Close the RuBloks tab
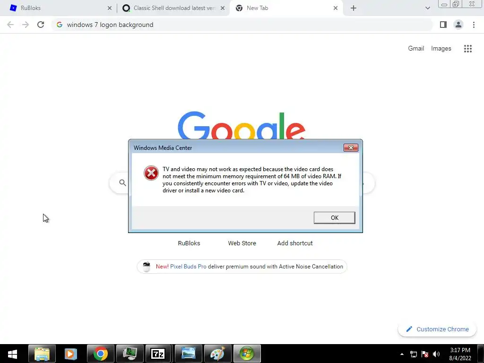 pos(110,8)
